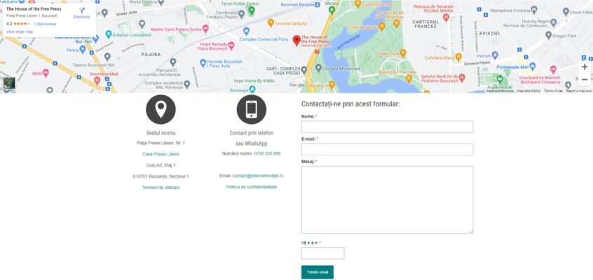This screenshot has height=280, width=593.
Task: Click Report a map error link
Action: click(579, 91)
